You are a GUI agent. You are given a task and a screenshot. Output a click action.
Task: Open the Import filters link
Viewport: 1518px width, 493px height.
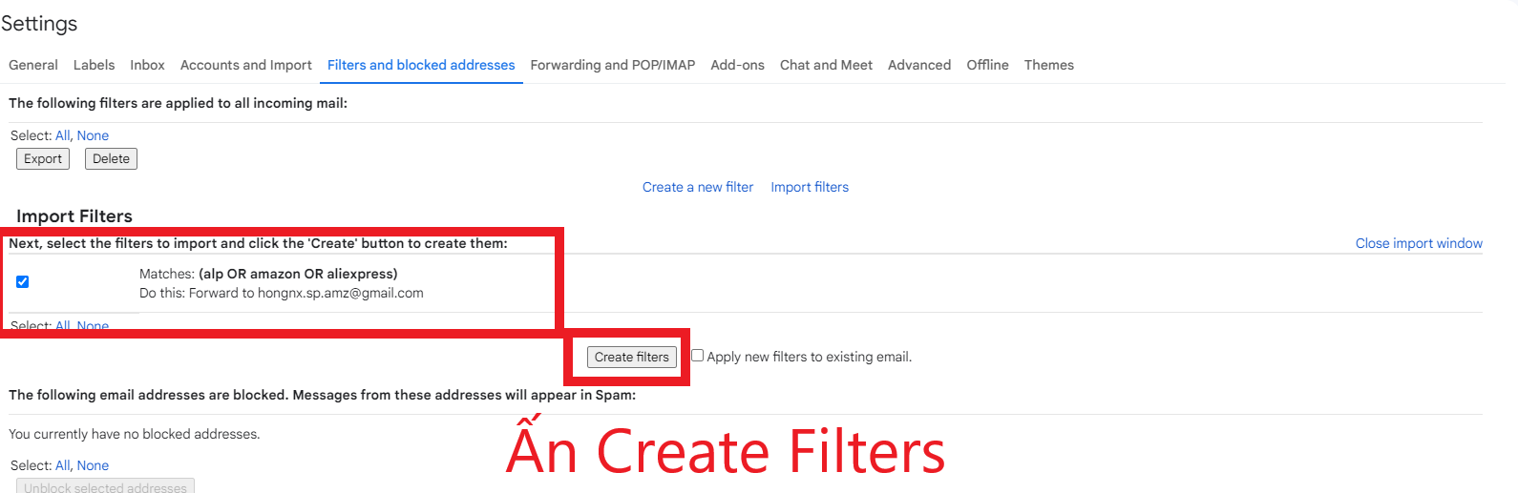(809, 187)
